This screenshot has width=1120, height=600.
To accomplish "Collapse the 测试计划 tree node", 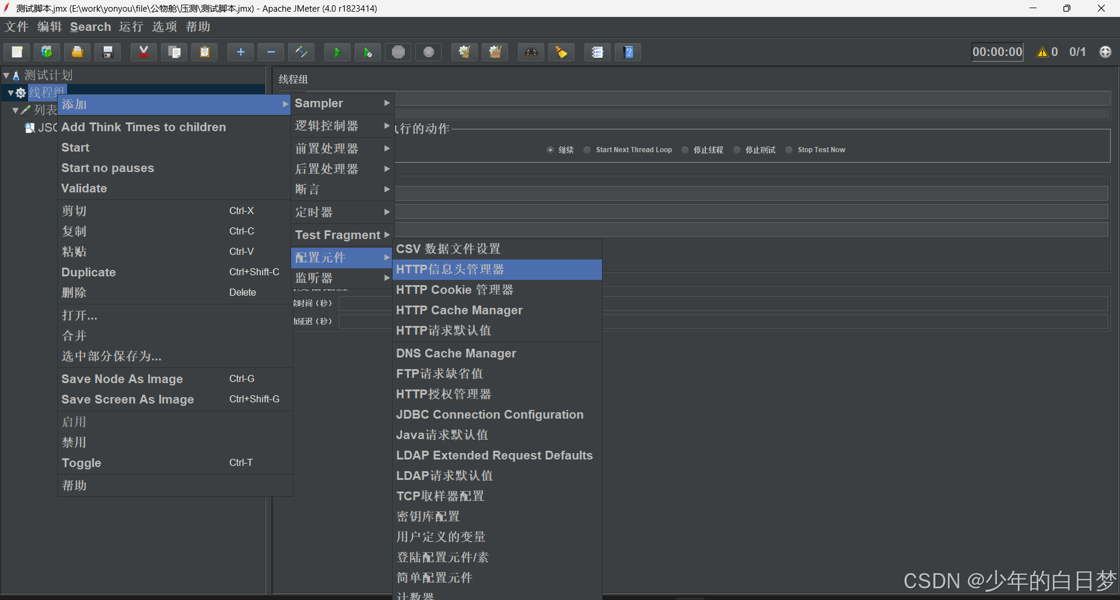I will [x=6, y=75].
